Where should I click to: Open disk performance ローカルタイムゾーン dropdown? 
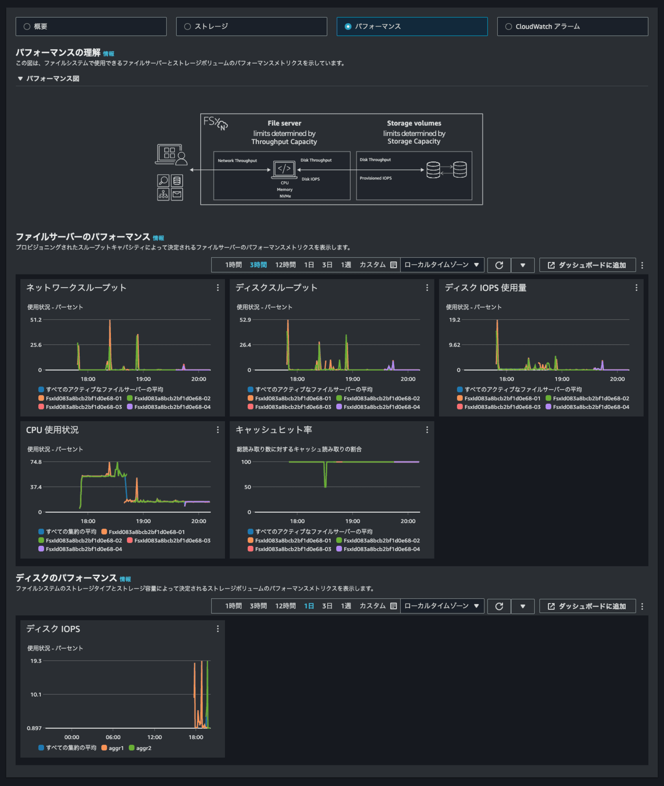442,606
